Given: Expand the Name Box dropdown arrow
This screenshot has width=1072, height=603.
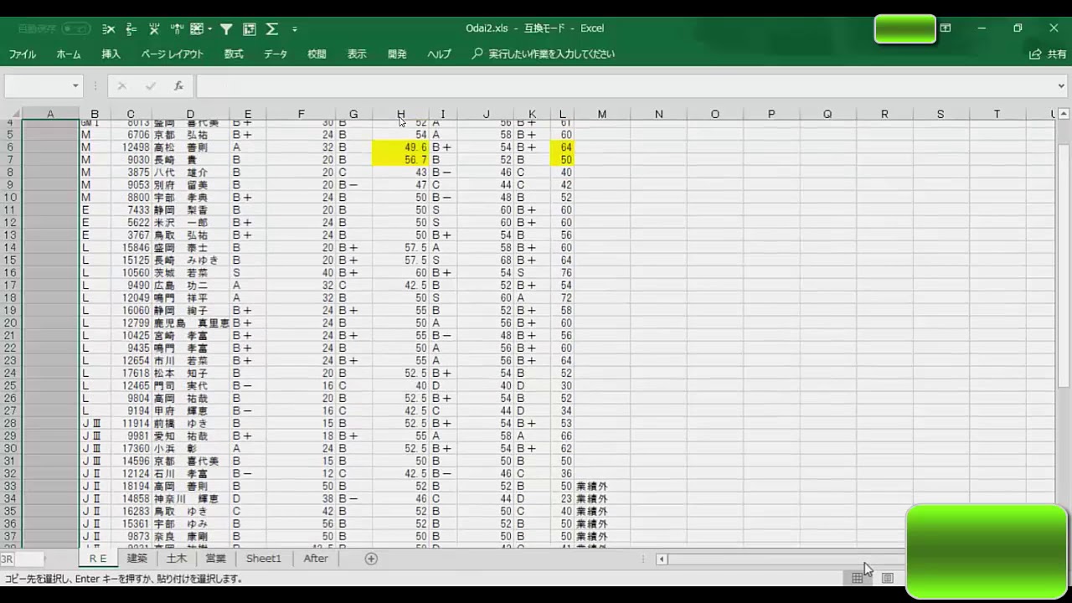Looking at the screenshot, I should (75, 85).
